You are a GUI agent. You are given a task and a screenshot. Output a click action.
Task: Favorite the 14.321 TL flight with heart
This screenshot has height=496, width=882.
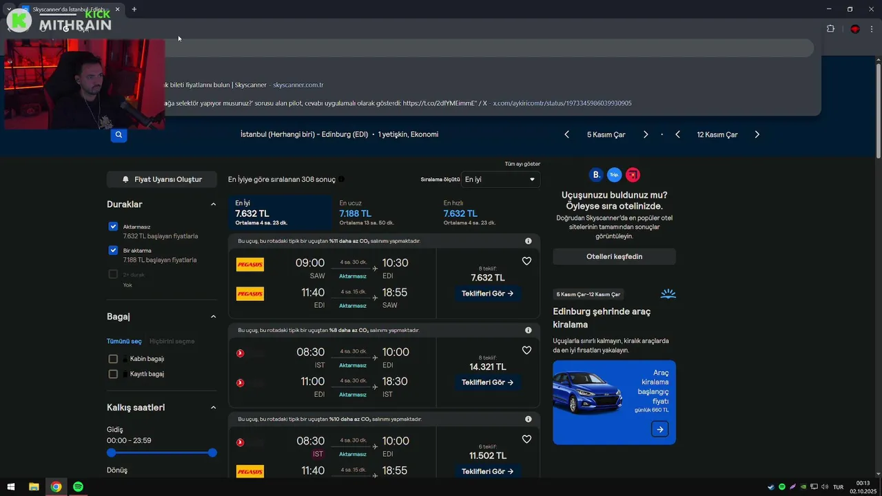(x=526, y=350)
